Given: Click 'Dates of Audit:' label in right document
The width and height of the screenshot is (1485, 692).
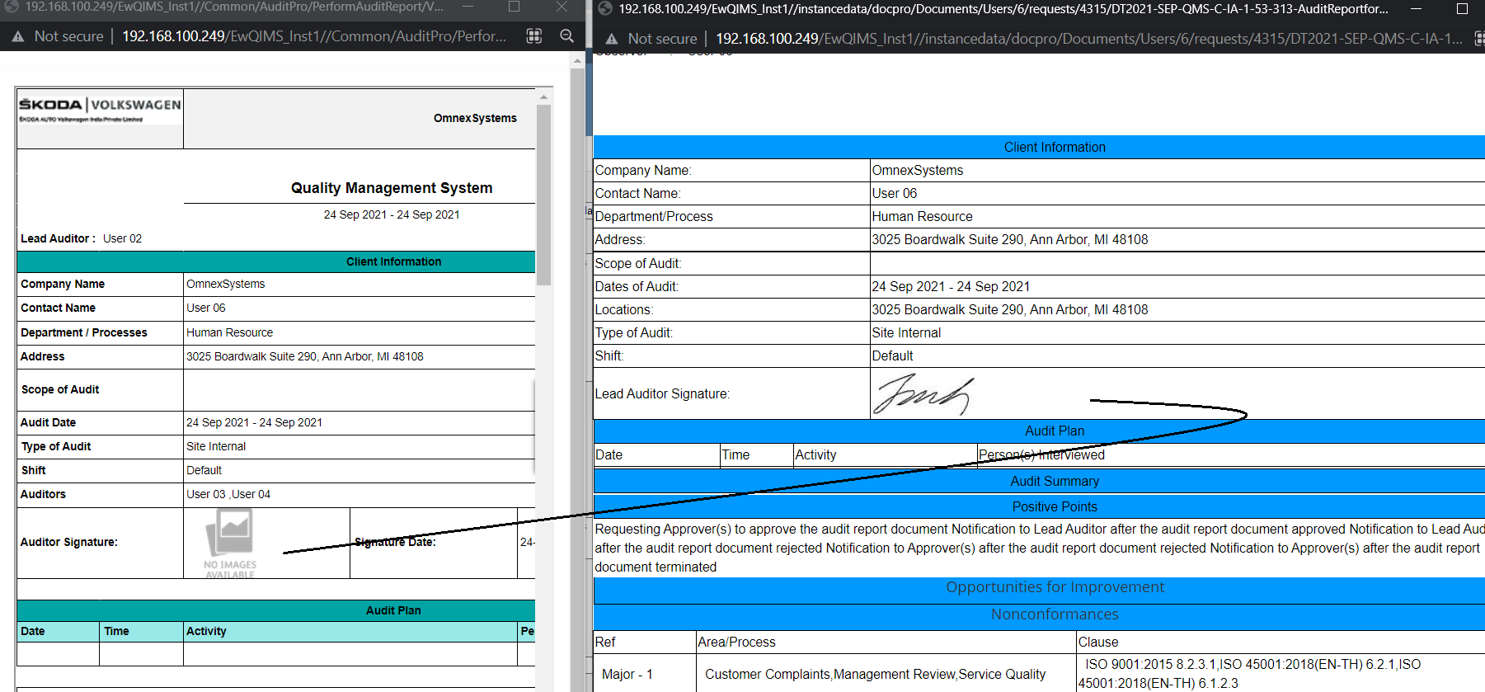Looking at the screenshot, I should tap(637, 286).
